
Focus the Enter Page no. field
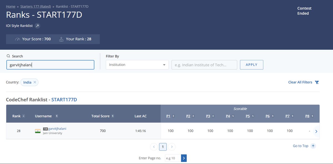(172, 158)
